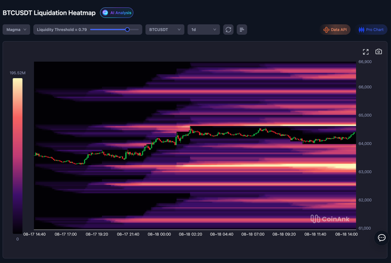The width and height of the screenshot is (391, 263).
Task: Click the 08-18 02:20 time label
Action: point(190,234)
